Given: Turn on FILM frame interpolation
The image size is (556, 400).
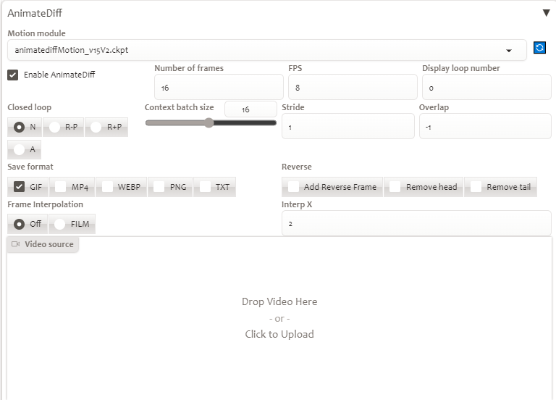Looking at the screenshot, I should tap(59, 224).
